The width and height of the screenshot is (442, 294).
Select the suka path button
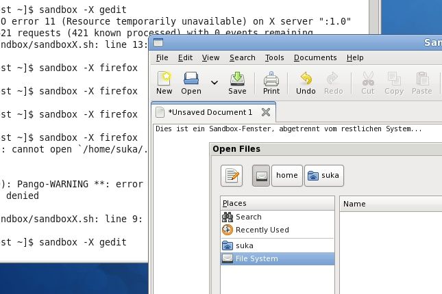coord(323,175)
